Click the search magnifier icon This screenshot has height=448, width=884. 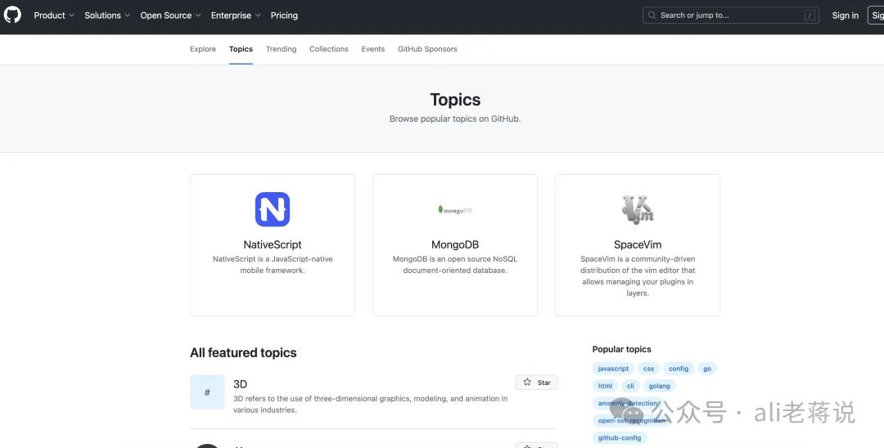click(x=652, y=16)
